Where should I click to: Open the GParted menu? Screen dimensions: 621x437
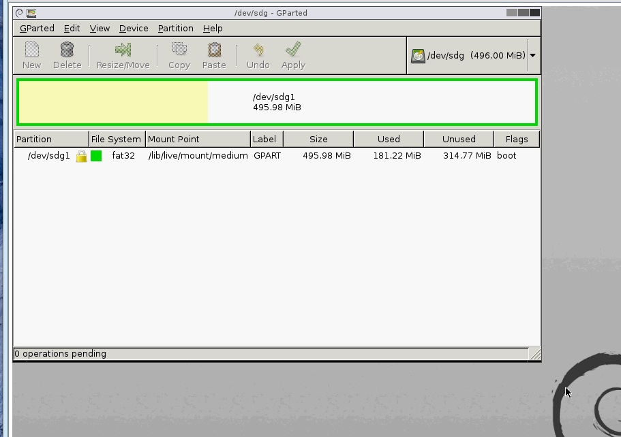37,28
